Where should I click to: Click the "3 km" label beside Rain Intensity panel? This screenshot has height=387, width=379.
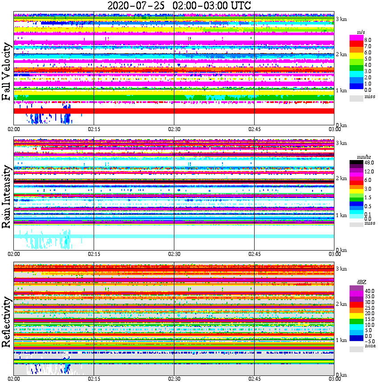341,143
